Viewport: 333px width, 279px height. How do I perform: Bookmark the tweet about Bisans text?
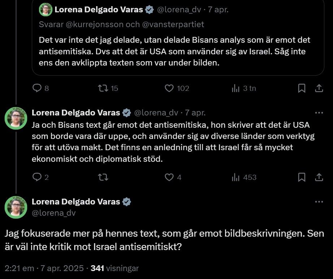tap(302, 177)
